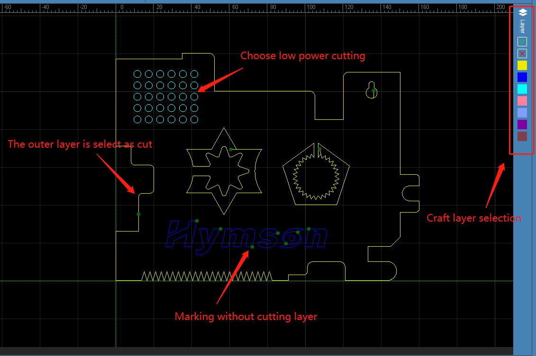This screenshot has width=536, height=356.
Task: Toggle the red X layer box
Action: point(522,53)
